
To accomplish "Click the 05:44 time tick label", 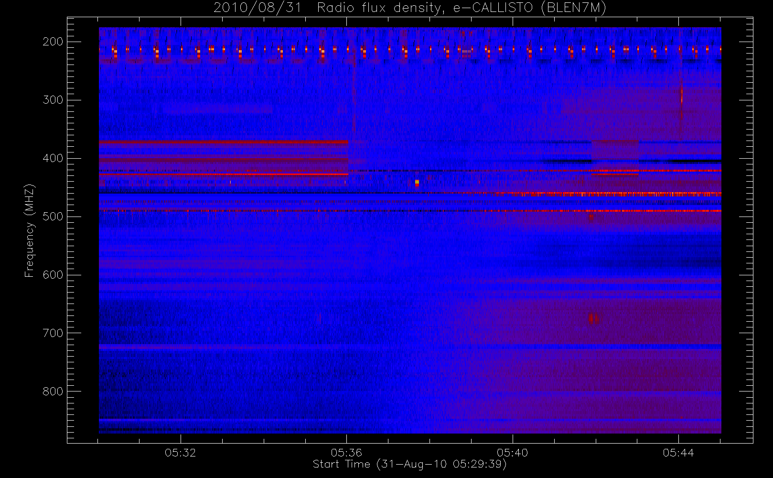I will (678, 453).
